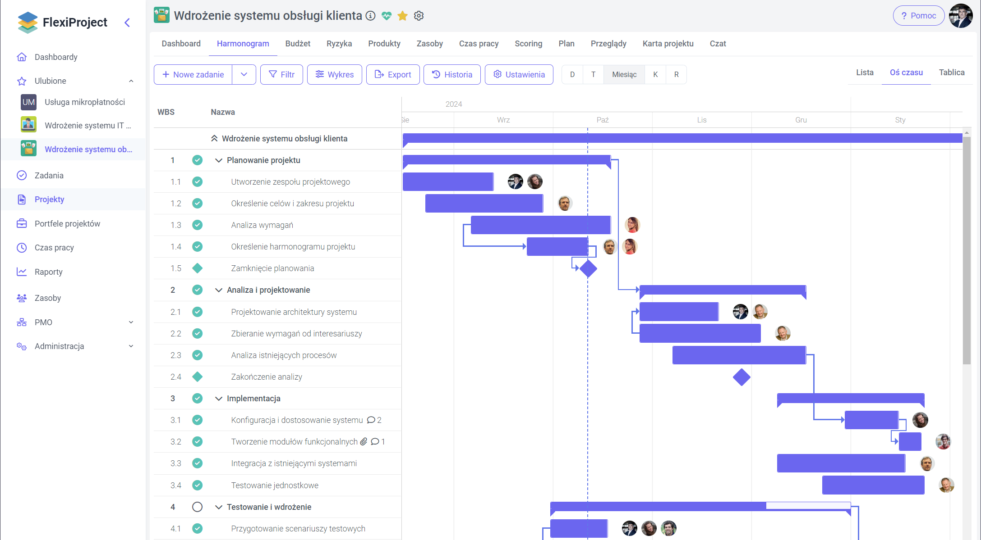Open dropdown arrow next to Nowe zadanie
The width and height of the screenshot is (981, 540).
244,74
